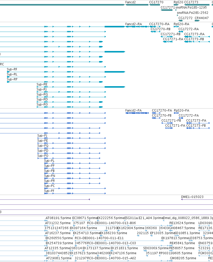
Task: Open the GM08205.5prime EST label
Action: [183, 258]
